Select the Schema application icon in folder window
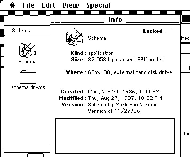This screenshot has width=190, height=157. pos(28,49)
